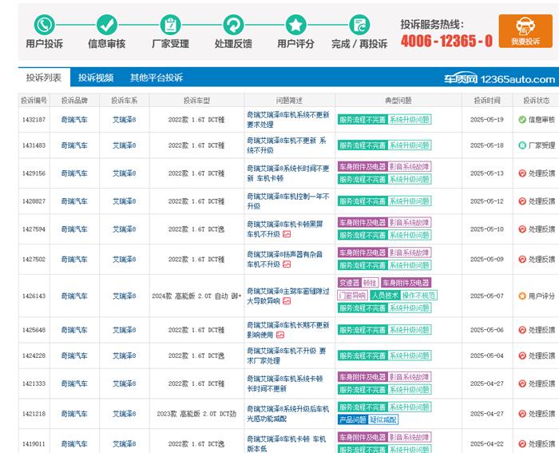This screenshot has width=559, height=453.
Task: Click the 影音系统故障 tag in row 1427594
Action: click(x=409, y=223)
